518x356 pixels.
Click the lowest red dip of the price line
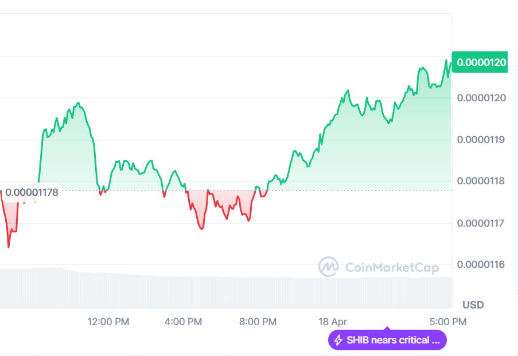[x=9, y=247]
